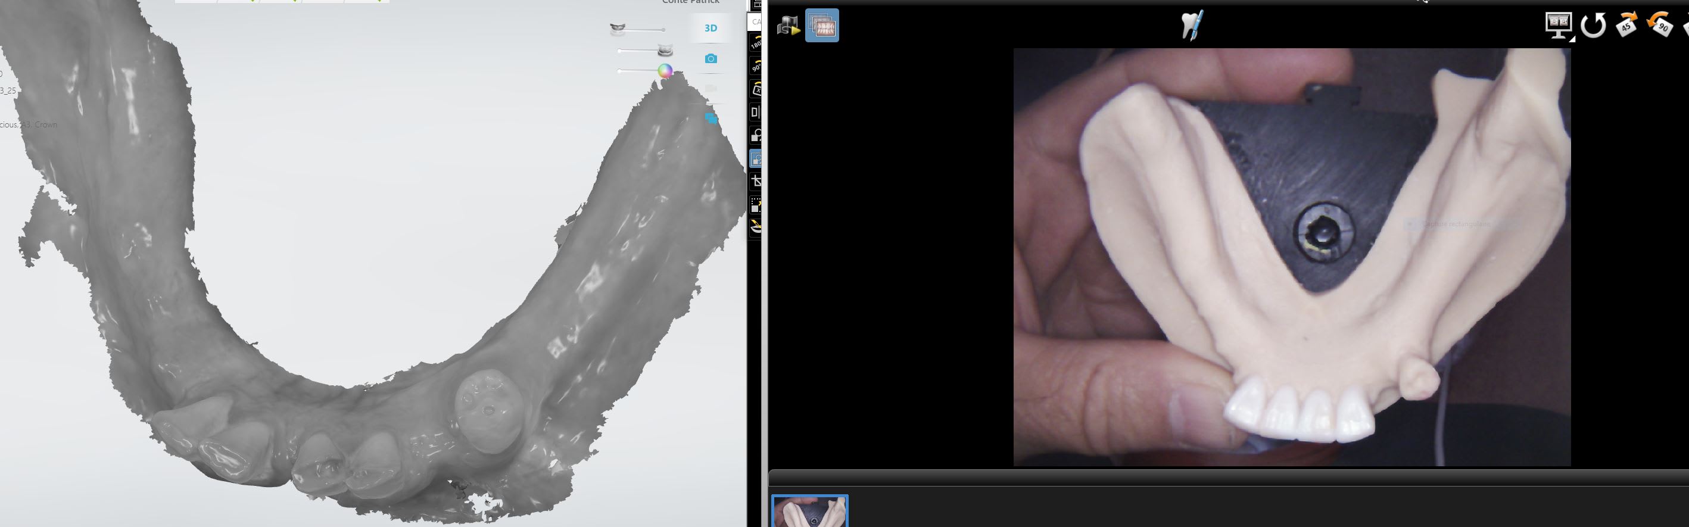Image resolution: width=1689 pixels, height=527 pixels.
Task: Rotate the image 45 degrees clockwise
Action: click(x=1626, y=25)
